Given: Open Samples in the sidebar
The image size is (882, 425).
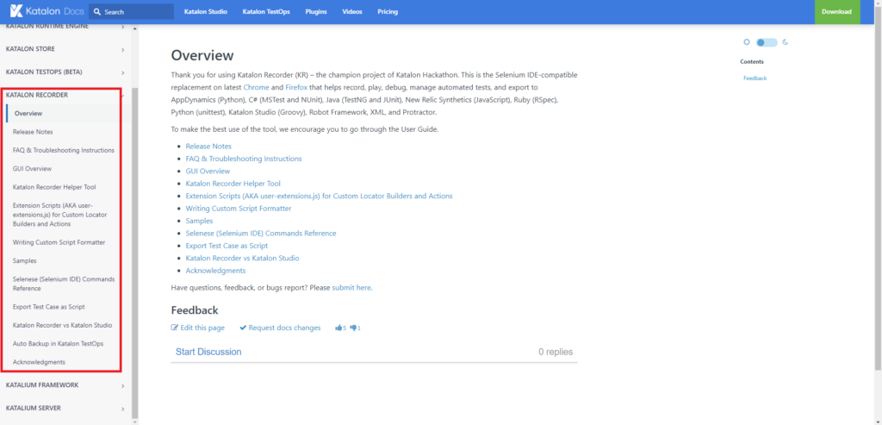Looking at the screenshot, I should pos(25,261).
